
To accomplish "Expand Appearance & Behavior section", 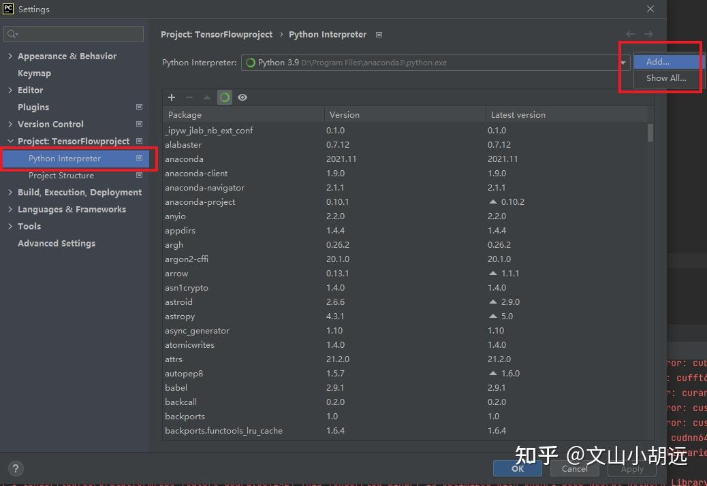I will 10,56.
